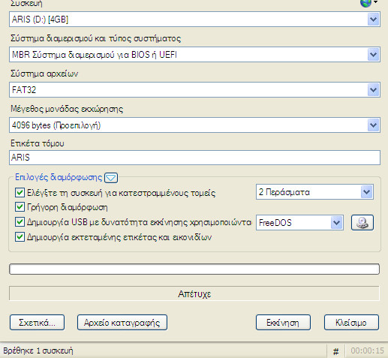
Task: Open the language globe icon menu
Action: [368, 3]
